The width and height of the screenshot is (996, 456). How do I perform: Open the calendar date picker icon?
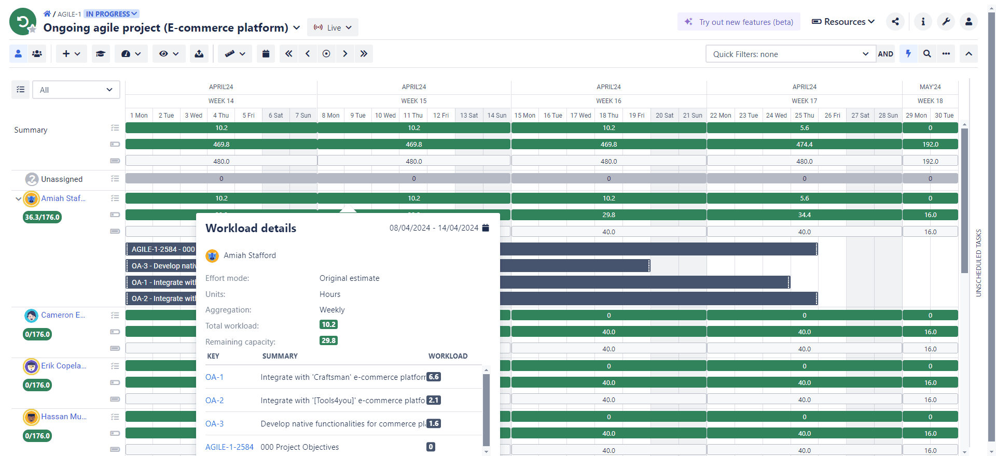point(266,53)
